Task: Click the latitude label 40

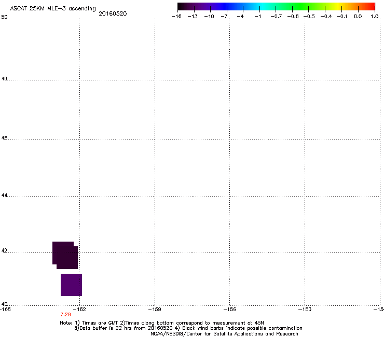Action: (4, 304)
